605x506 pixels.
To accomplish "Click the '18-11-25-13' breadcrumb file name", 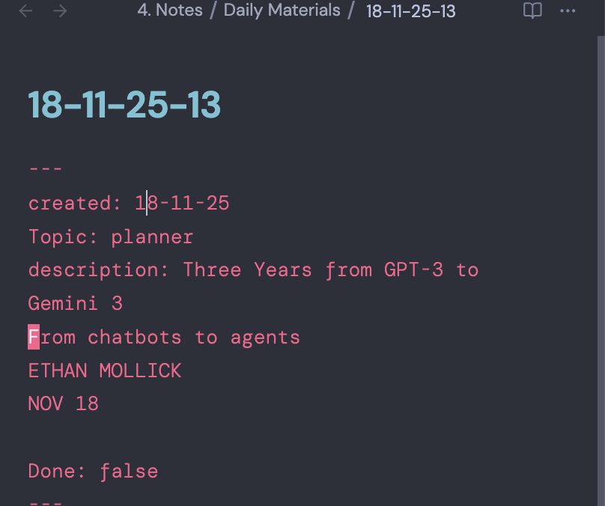I will (x=410, y=11).
